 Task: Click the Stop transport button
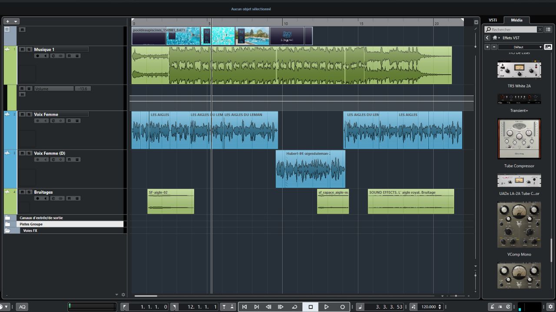(x=311, y=307)
